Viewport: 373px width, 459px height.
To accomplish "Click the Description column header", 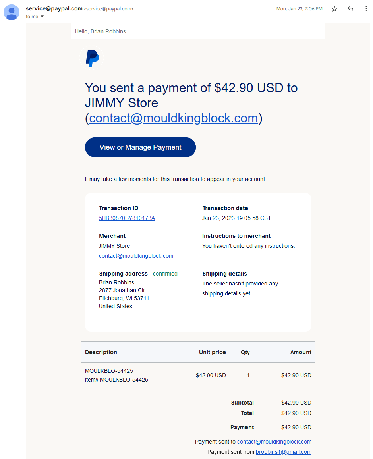I will (x=101, y=352).
